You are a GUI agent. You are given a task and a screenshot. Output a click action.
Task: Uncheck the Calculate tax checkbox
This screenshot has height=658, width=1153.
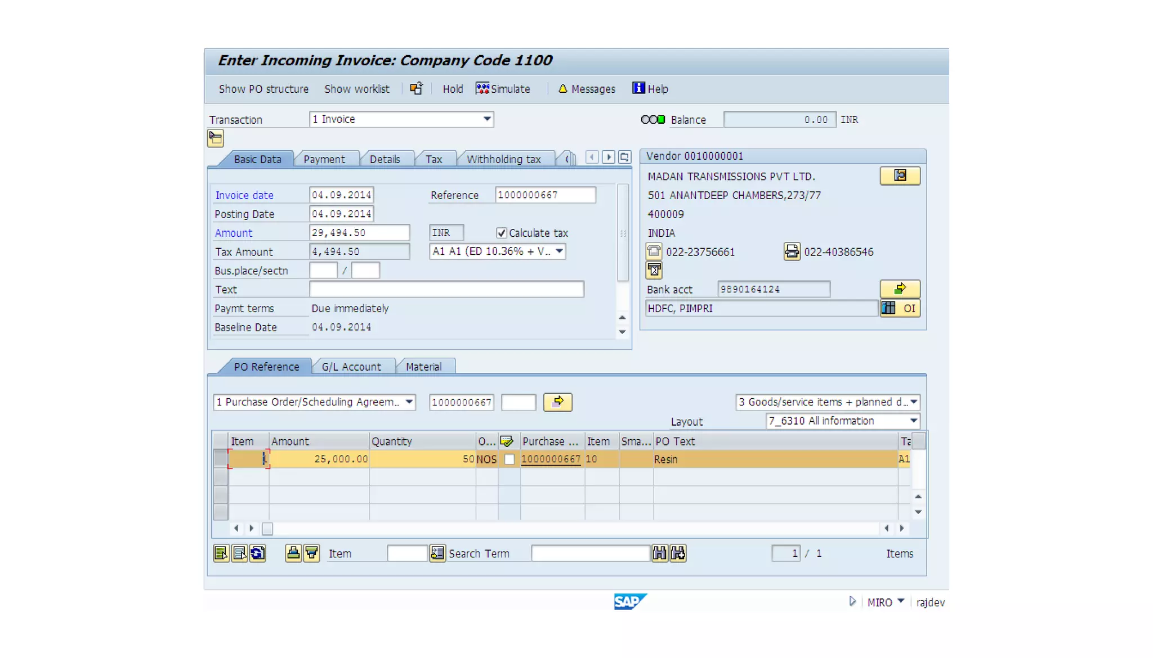[501, 233]
